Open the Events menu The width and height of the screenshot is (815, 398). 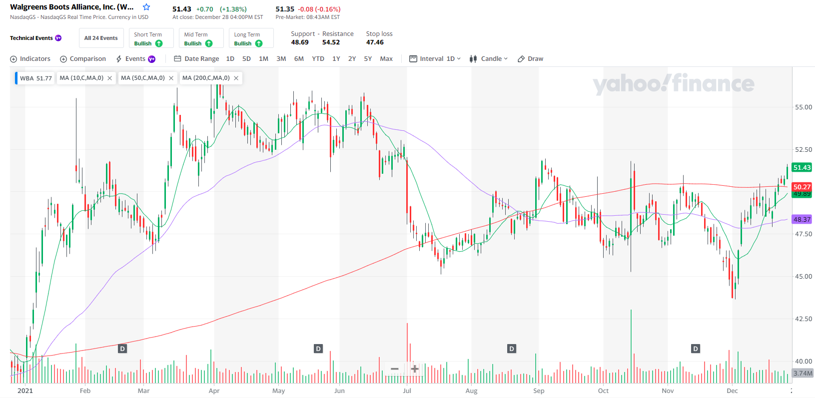pyautogui.click(x=135, y=59)
